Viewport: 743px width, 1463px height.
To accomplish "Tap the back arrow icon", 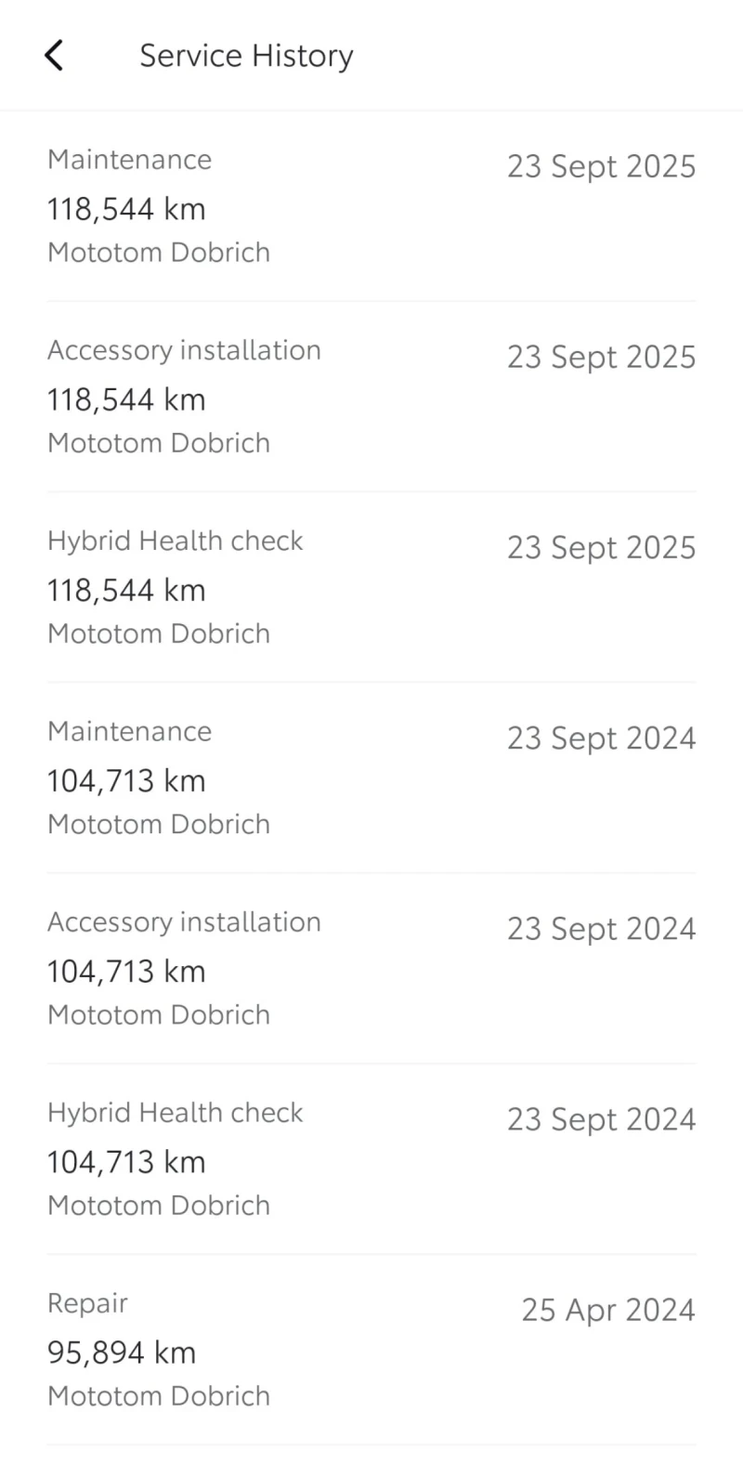I will [x=54, y=56].
